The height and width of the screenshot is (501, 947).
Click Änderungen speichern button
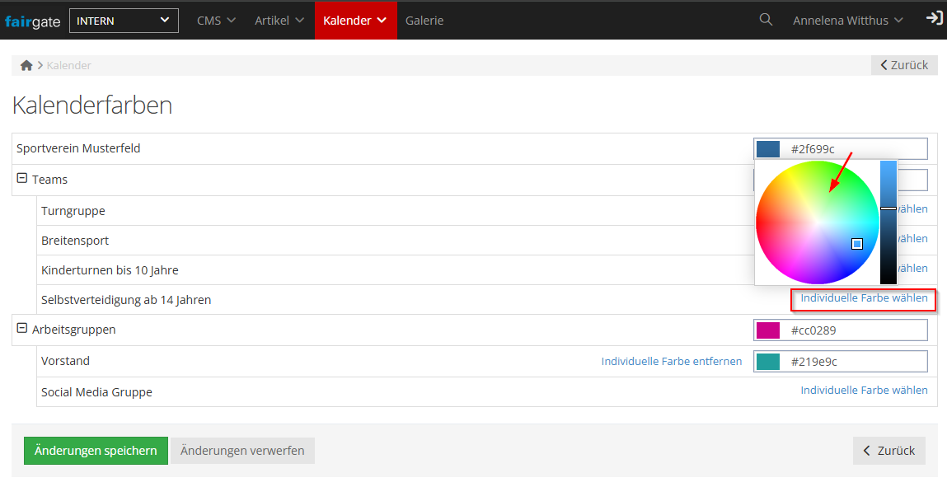pos(96,451)
